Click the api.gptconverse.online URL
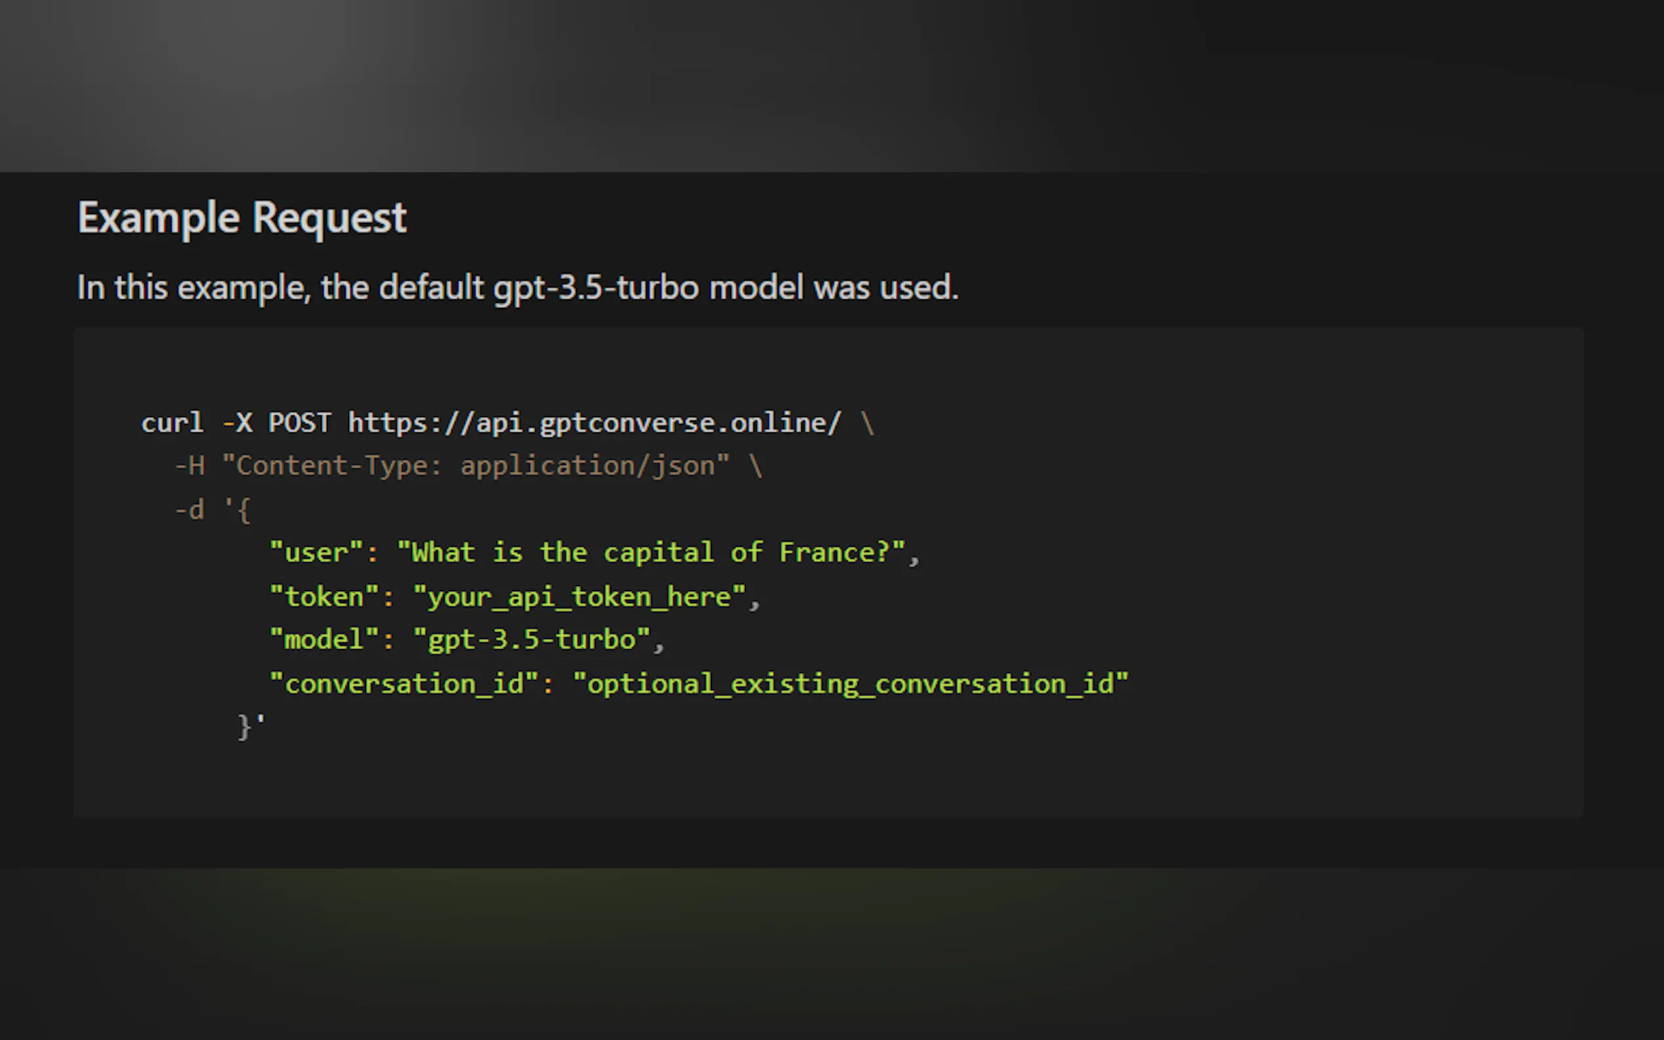Image resolution: width=1664 pixels, height=1040 pixels. pyautogui.click(x=594, y=422)
